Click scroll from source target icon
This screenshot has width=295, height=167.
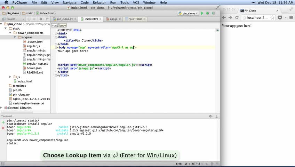[x=29, y=19]
